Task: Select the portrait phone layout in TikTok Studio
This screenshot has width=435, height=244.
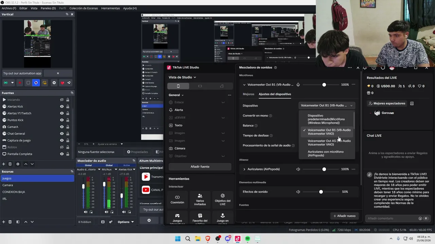Action: [178, 86]
